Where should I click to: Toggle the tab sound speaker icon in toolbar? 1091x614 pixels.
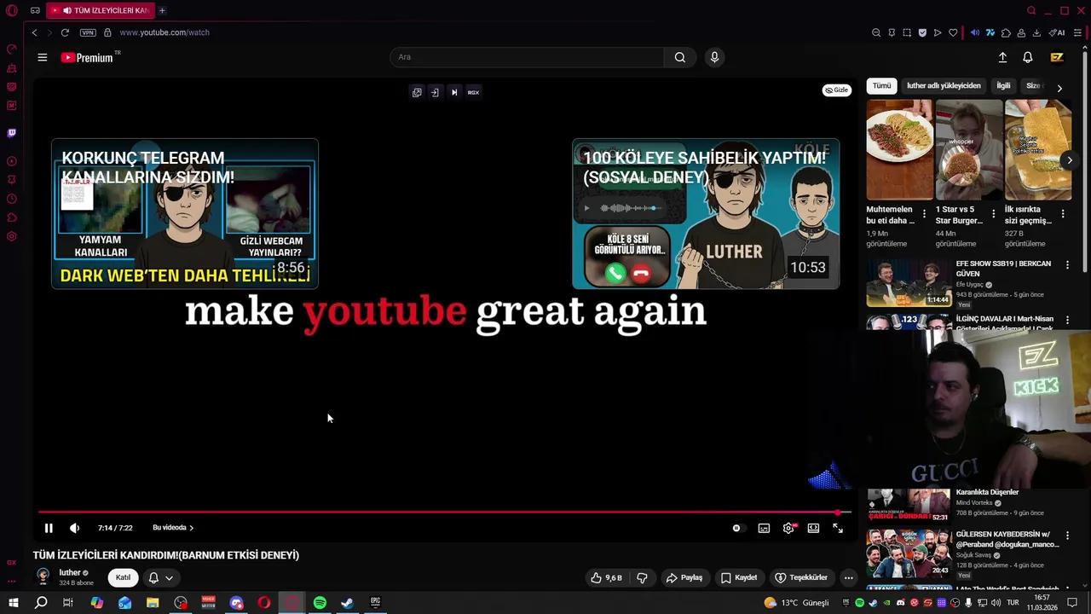pos(975,32)
